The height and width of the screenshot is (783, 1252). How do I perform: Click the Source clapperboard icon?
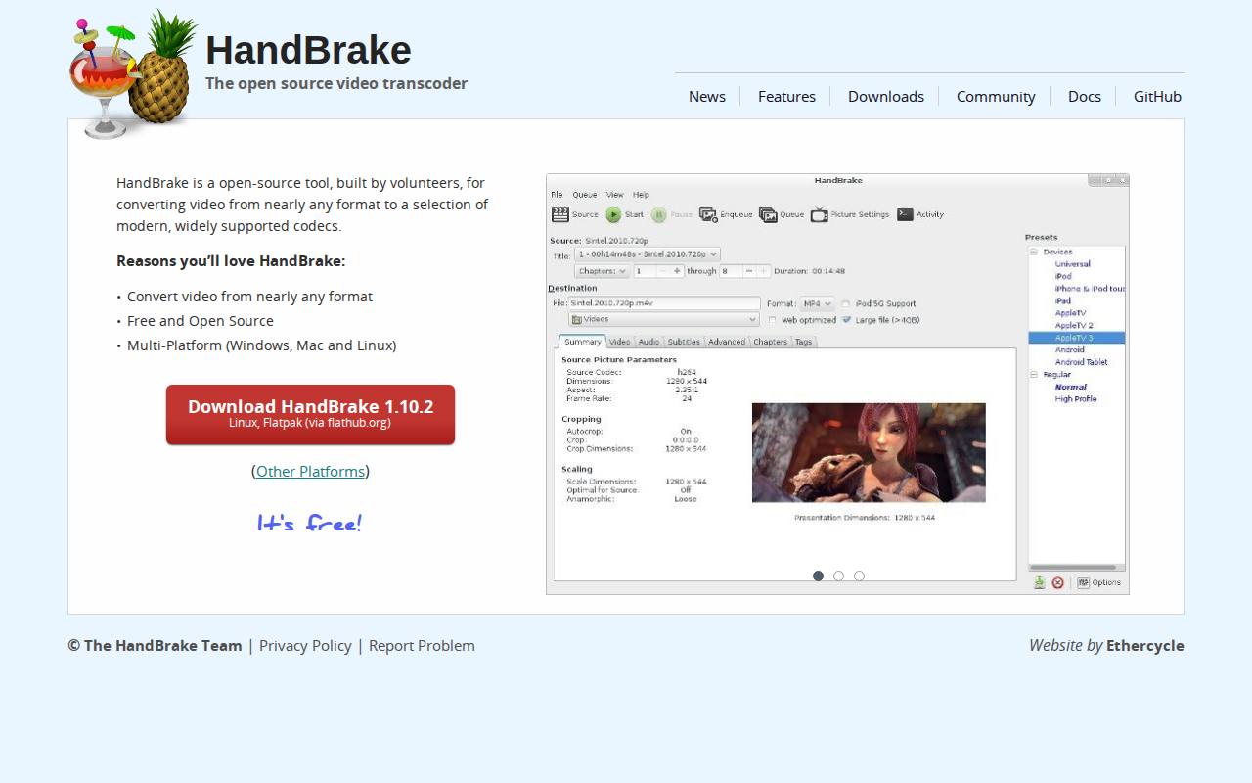coord(560,214)
